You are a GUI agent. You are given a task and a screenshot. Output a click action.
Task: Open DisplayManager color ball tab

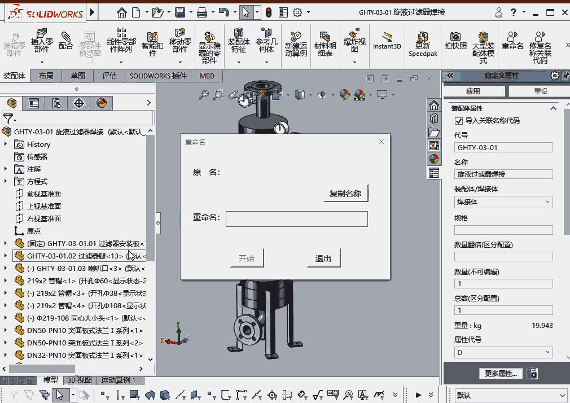[102, 103]
